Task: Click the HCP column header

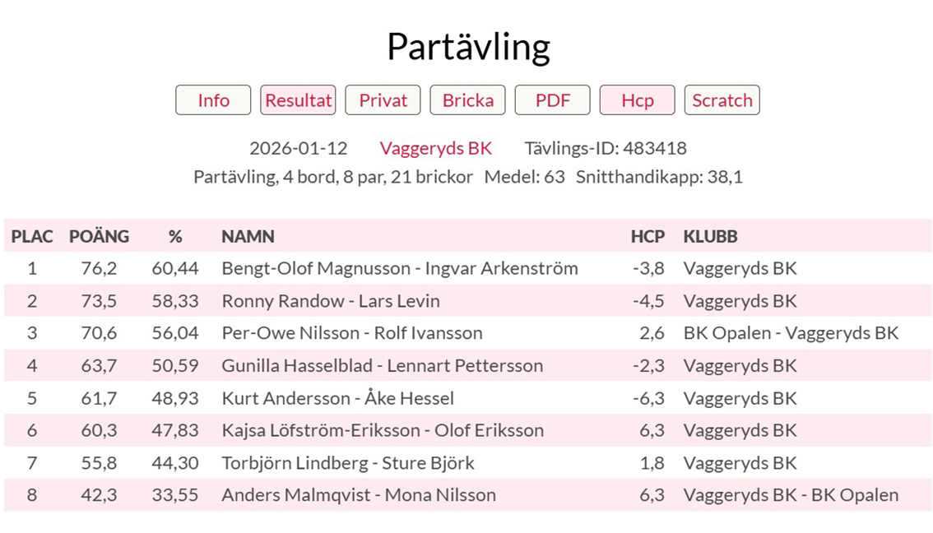Action: [648, 236]
